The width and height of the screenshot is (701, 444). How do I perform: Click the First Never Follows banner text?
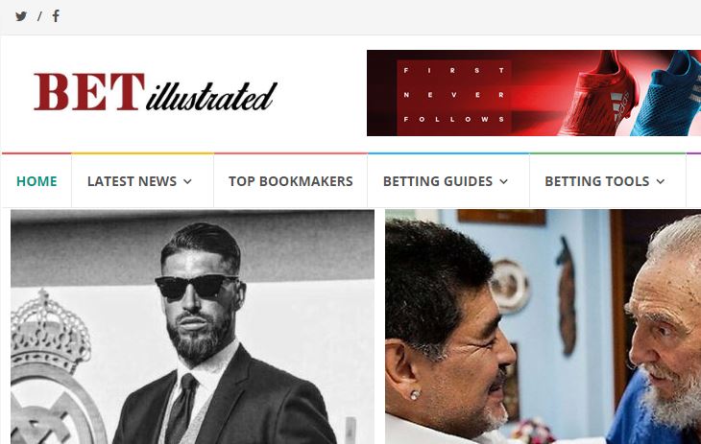pos(454,95)
